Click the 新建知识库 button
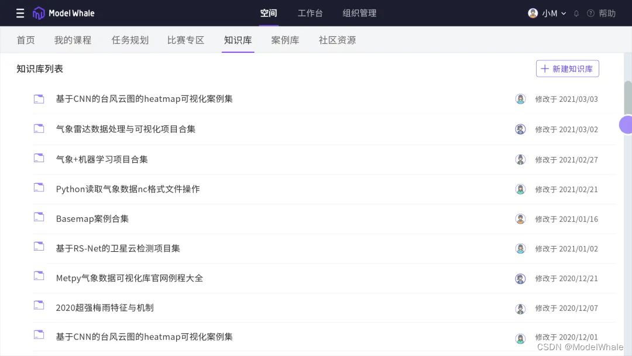This screenshot has height=356, width=632. click(x=567, y=69)
